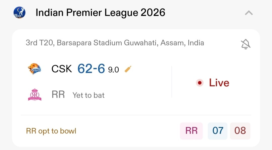Open the Indian Premier League 2026 title

(x=100, y=13)
